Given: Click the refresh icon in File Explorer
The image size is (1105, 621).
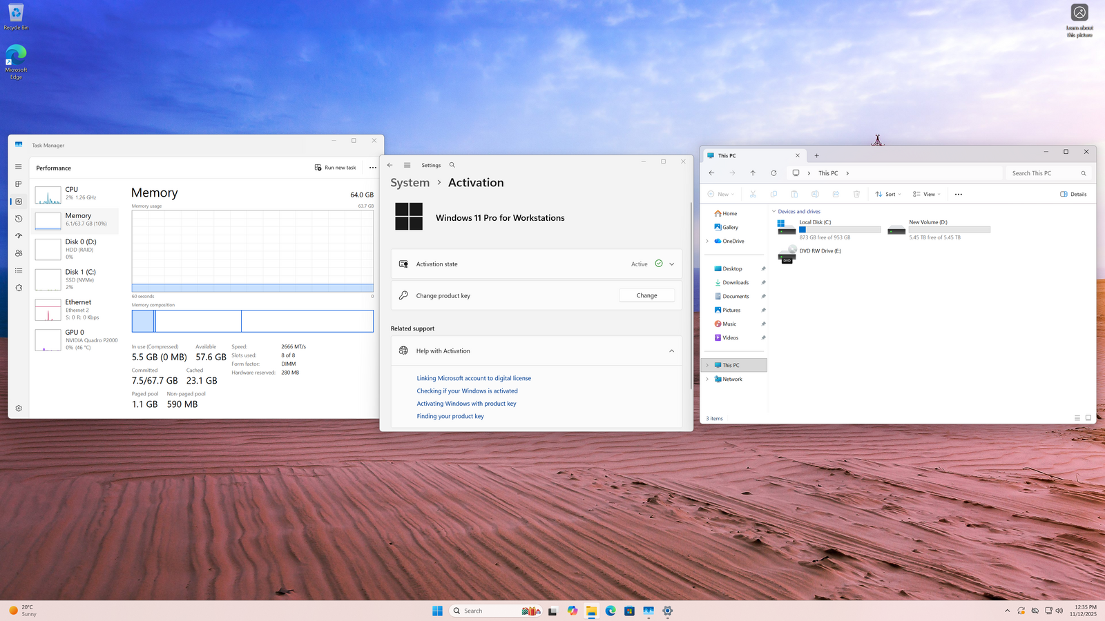Looking at the screenshot, I should pyautogui.click(x=773, y=173).
